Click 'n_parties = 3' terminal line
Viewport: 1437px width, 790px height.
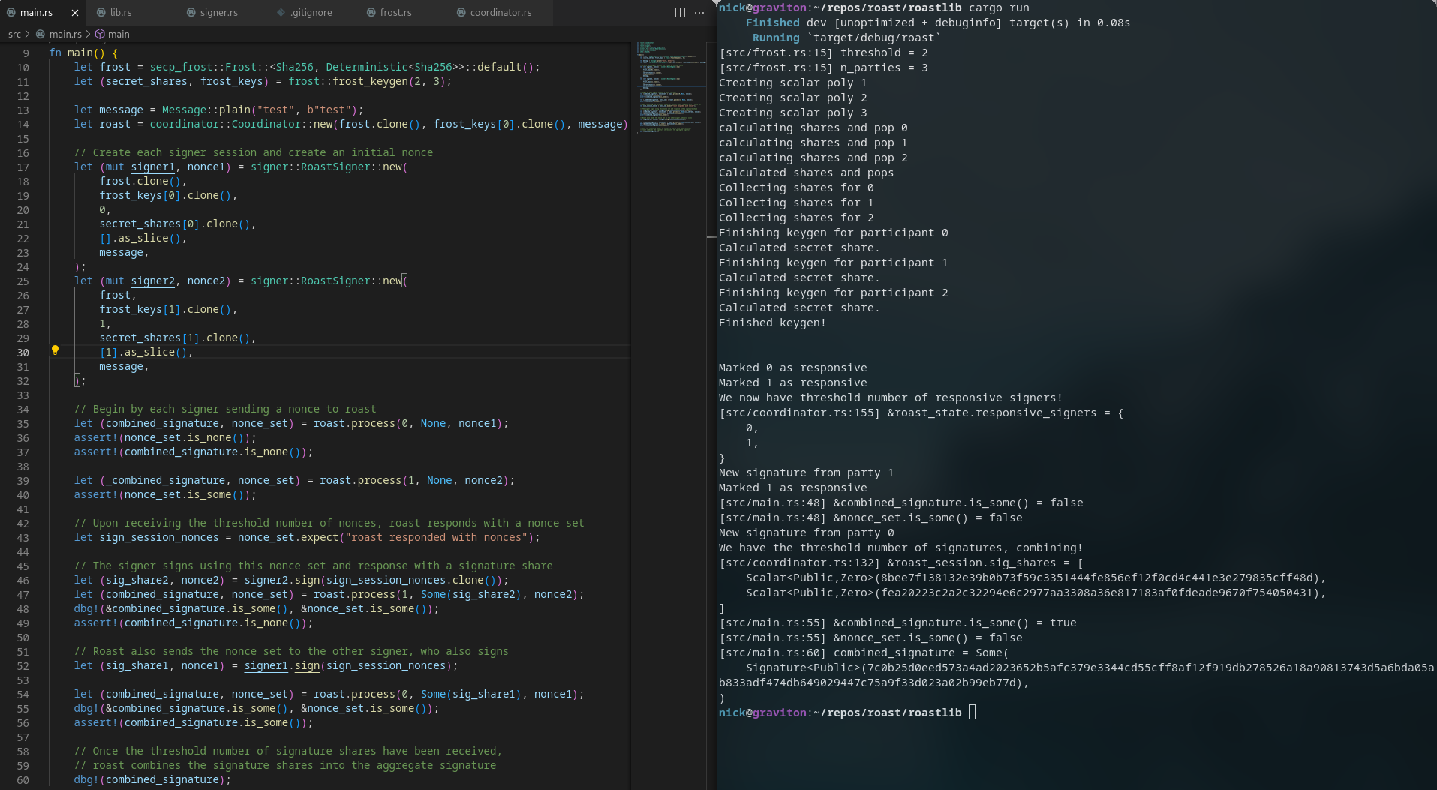(x=824, y=68)
